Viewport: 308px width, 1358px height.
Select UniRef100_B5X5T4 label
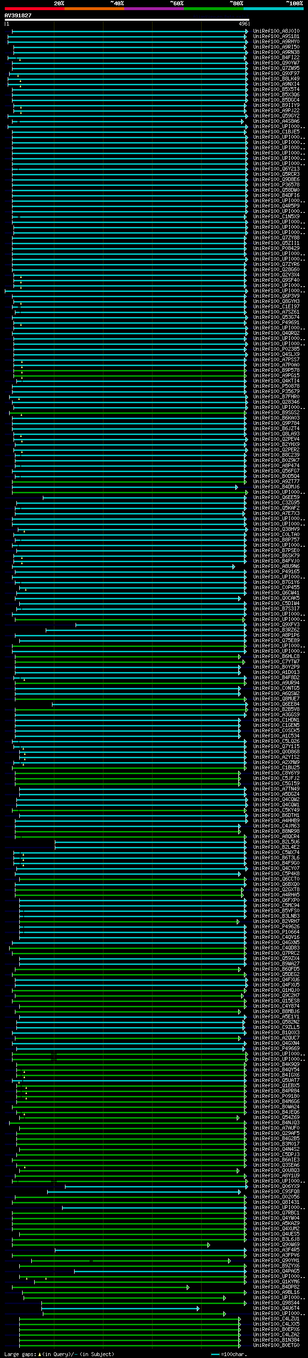tap(276, 90)
